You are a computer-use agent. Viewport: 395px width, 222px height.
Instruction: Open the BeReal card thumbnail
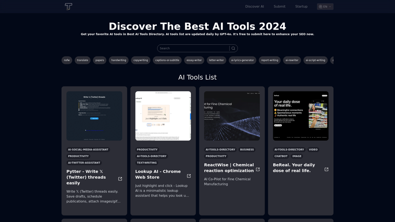[x=300, y=116]
